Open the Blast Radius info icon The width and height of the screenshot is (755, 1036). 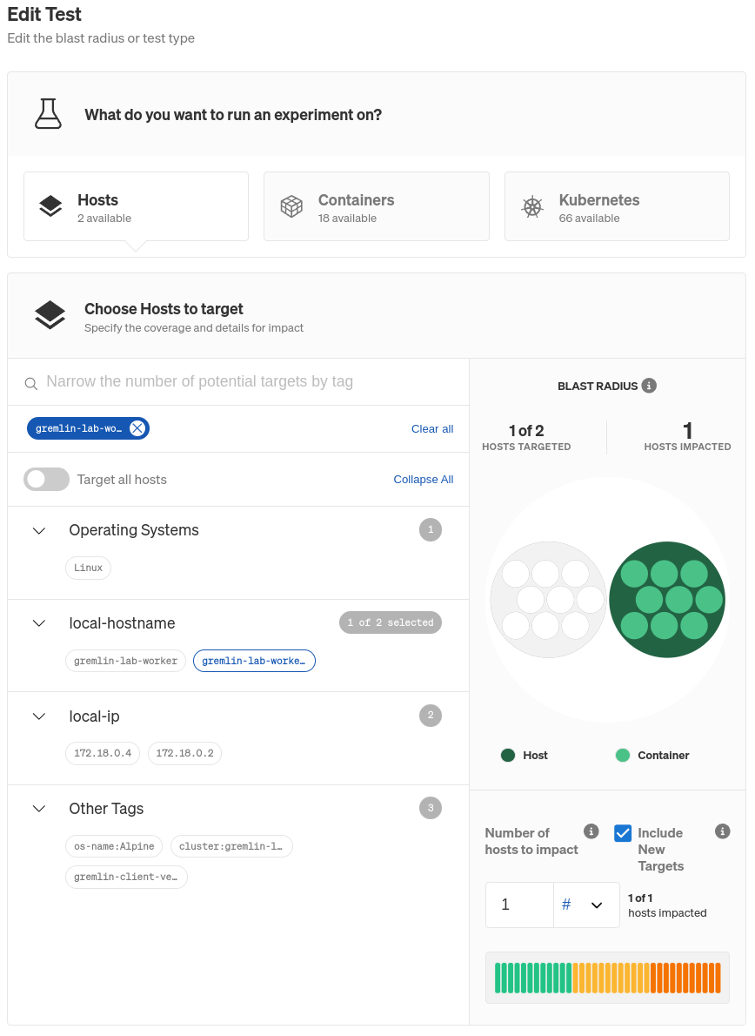pyautogui.click(x=649, y=385)
